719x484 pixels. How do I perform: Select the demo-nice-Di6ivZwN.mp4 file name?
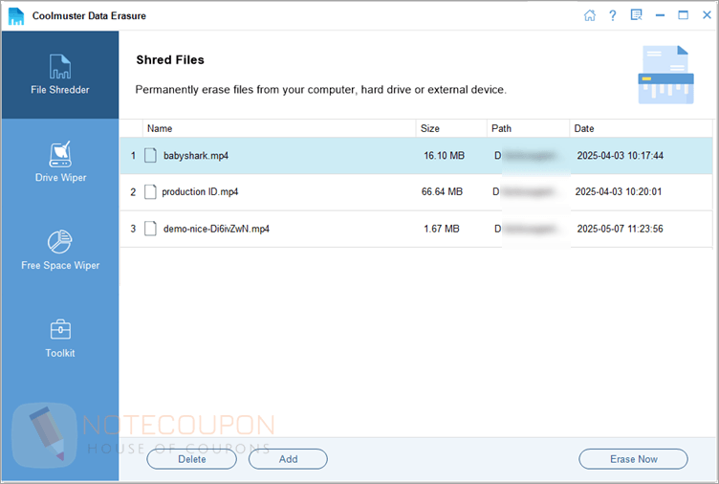(216, 229)
